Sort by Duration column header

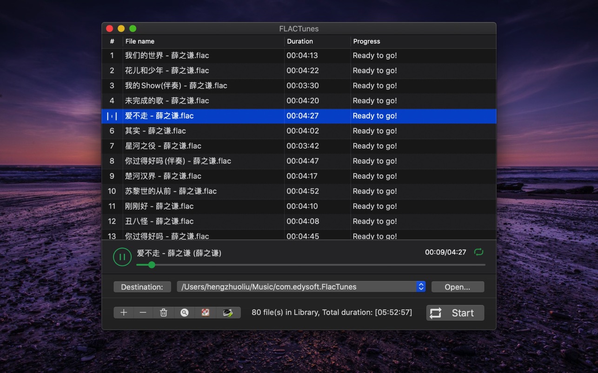point(299,41)
